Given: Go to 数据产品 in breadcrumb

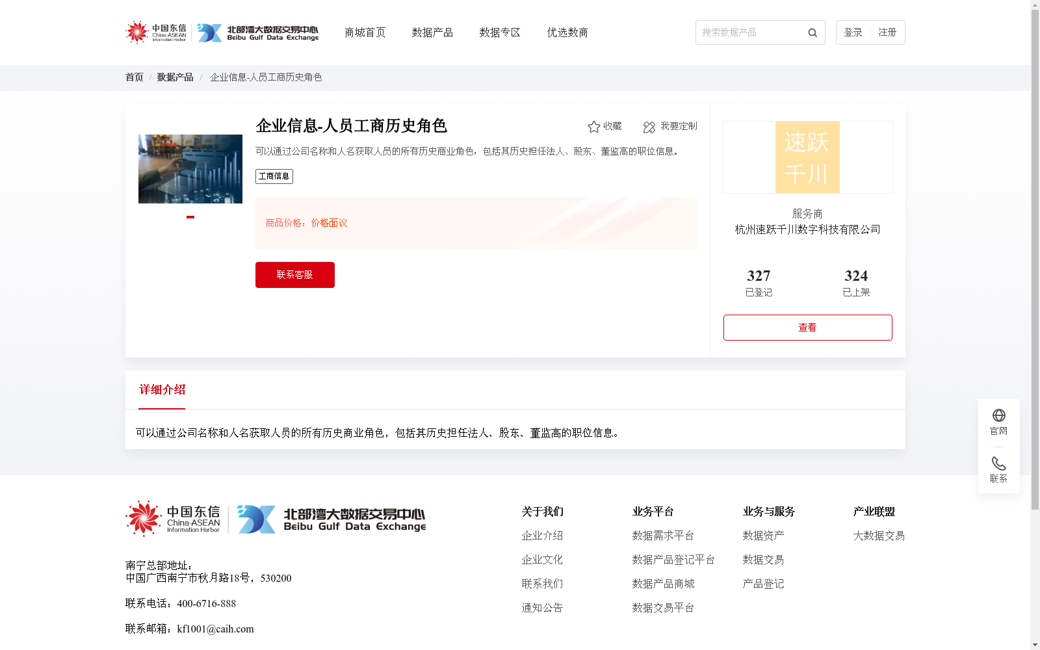Looking at the screenshot, I should click(x=175, y=77).
